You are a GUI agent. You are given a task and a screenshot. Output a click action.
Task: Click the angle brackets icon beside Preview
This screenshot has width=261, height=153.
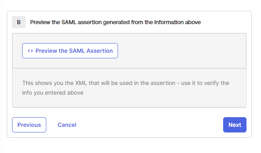pos(30,51)
